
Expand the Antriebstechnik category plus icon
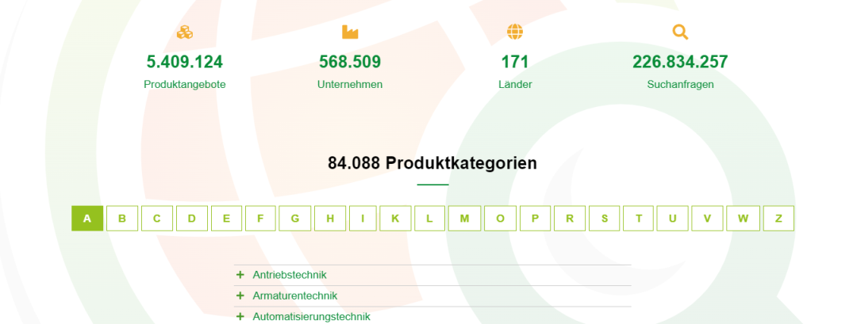click(x=240, y=275)
